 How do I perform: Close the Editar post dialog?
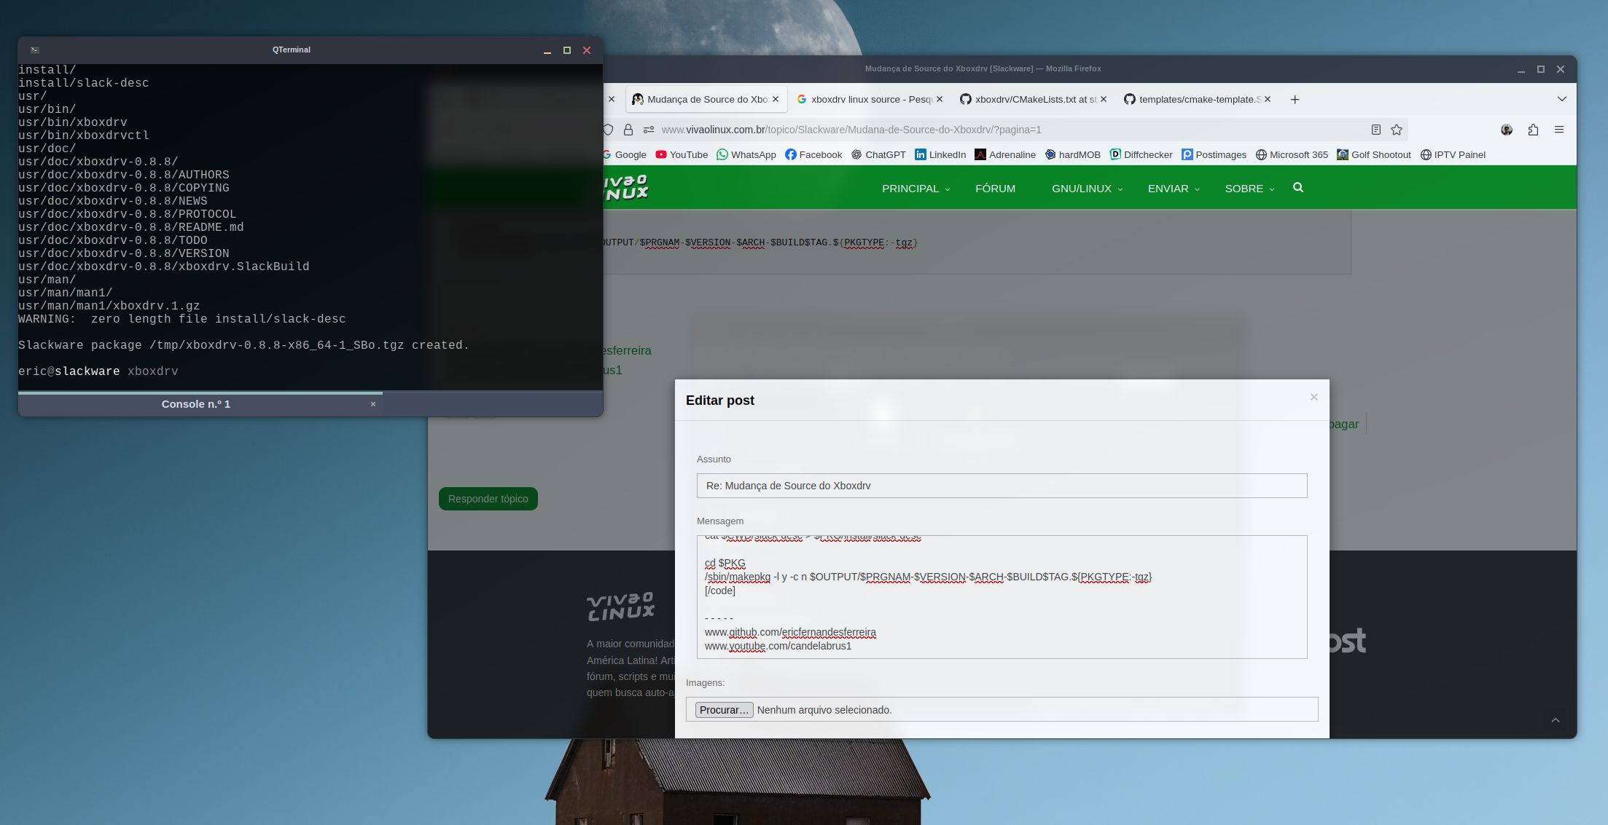[x=1314, y=398]
